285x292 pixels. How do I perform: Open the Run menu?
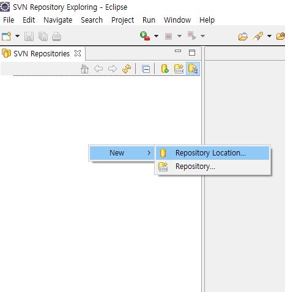149,20
